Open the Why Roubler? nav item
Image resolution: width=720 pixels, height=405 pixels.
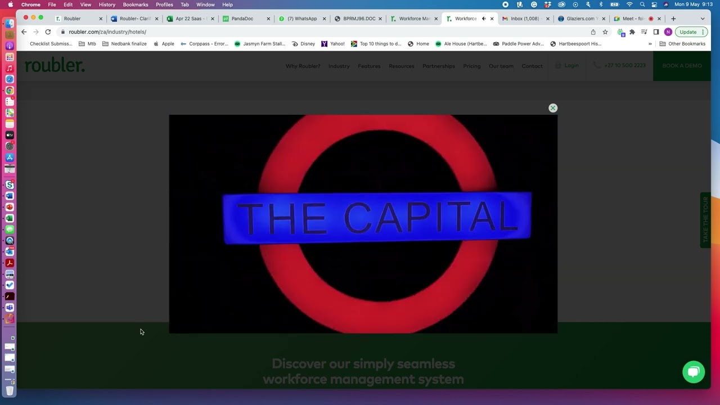[x=303, y=66]
